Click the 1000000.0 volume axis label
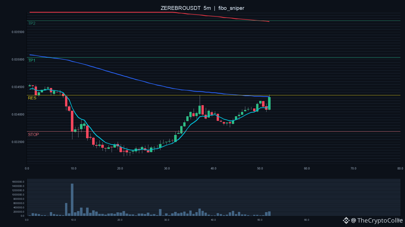The width and height of the screenshot is (405, 227). pyautogui.click(x=18, y=195)
